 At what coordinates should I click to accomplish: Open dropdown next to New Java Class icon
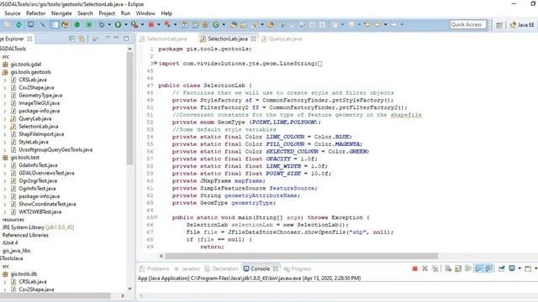[224, 24]
